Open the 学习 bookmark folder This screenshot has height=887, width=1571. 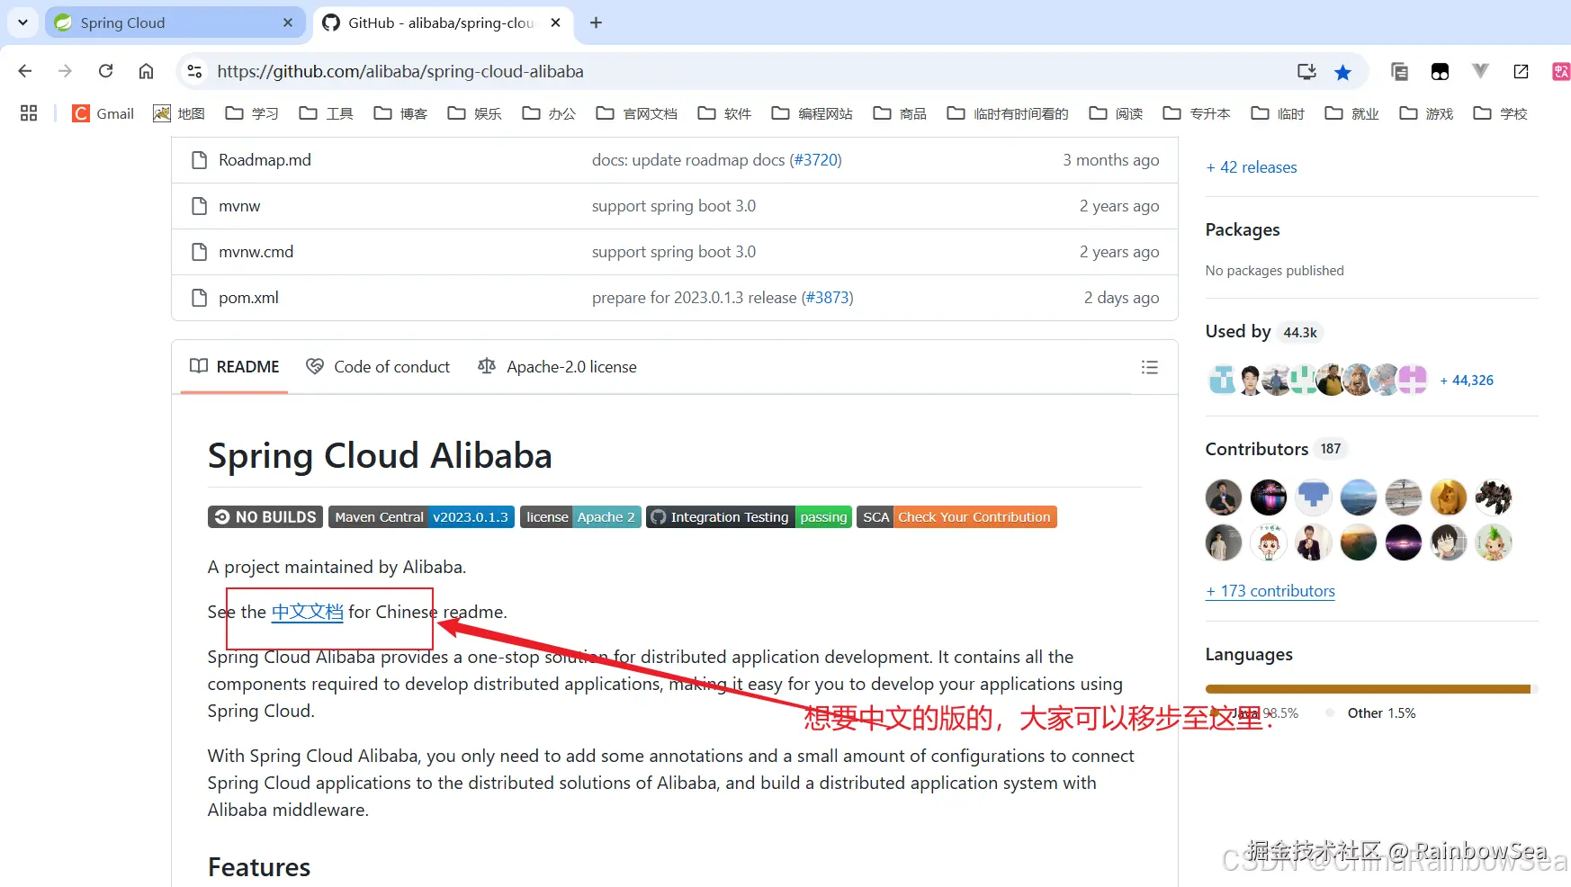point(252,113)
